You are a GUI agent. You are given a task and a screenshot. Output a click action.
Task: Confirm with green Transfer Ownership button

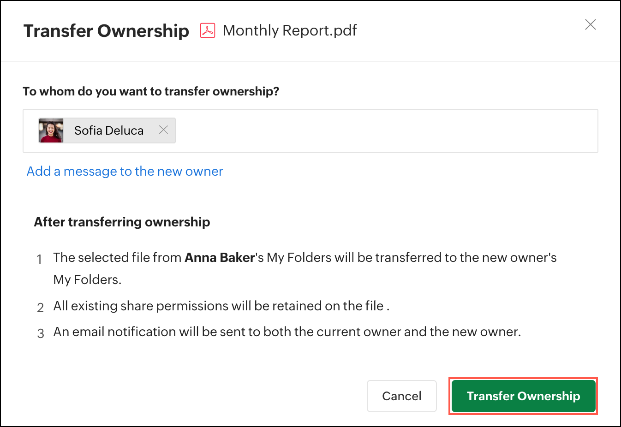(523, 396)
